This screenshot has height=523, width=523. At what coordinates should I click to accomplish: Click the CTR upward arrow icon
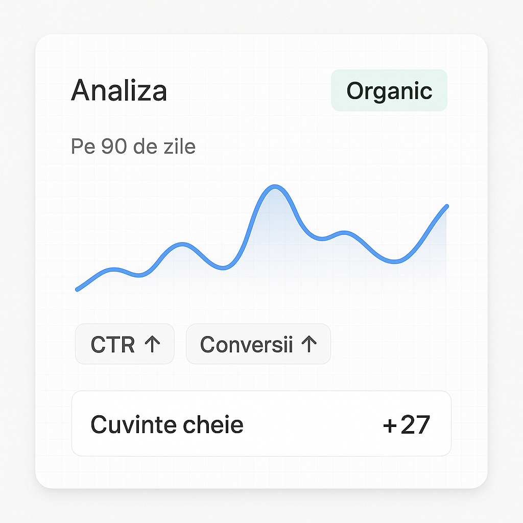(153, 344)
